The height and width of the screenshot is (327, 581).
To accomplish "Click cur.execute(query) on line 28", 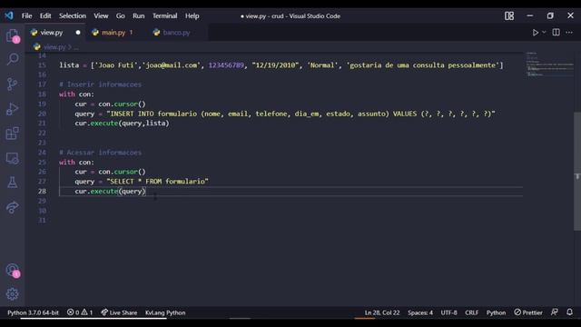I will [111, 192].
